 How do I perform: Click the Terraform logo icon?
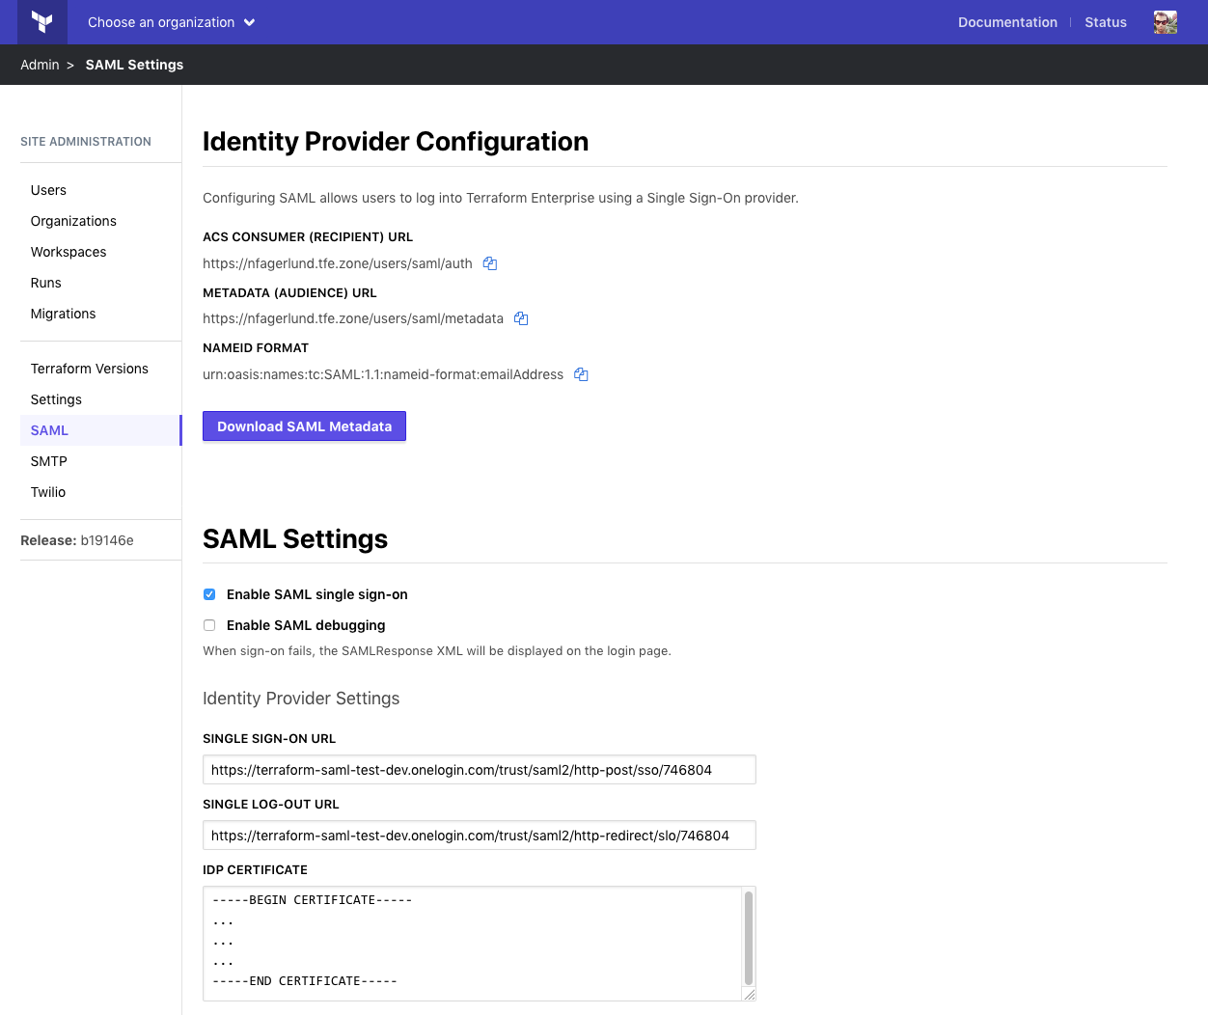tap(41, 22)
